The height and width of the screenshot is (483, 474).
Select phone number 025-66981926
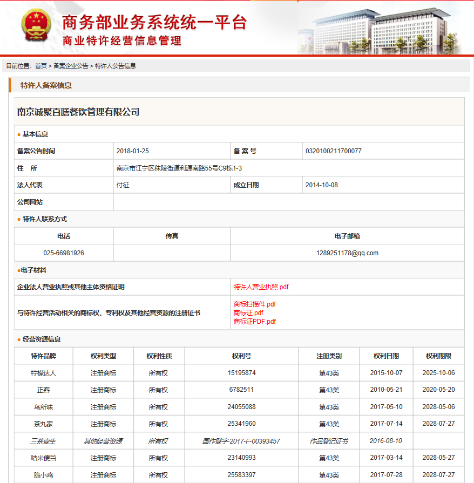(x=64, y=253)
